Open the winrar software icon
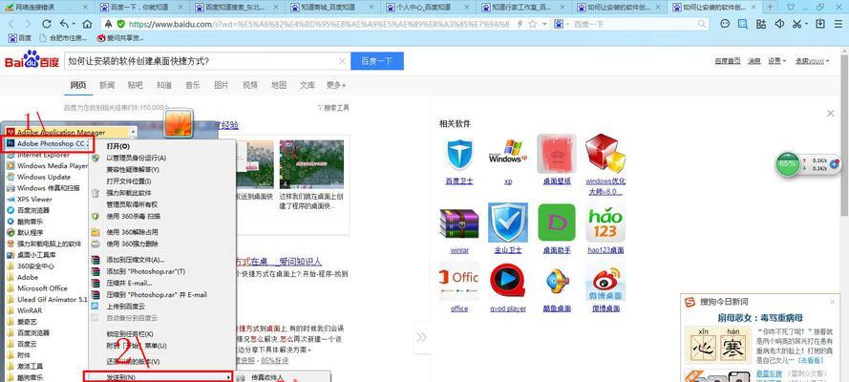Image resolution: width=849 pixels, height=382 pixels. tap(459, 223)
